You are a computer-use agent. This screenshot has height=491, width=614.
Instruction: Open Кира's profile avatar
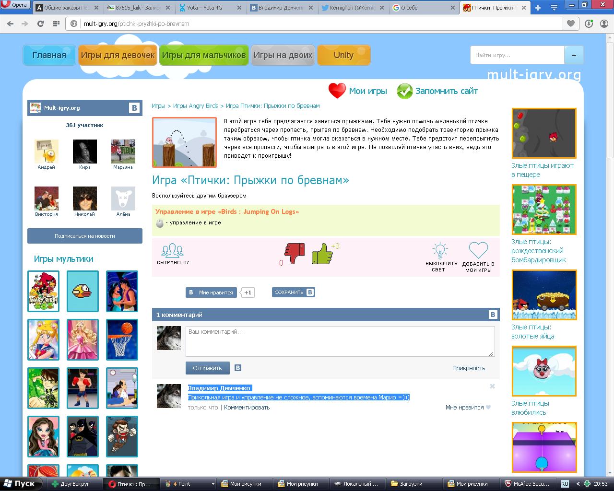pos(85,152)
